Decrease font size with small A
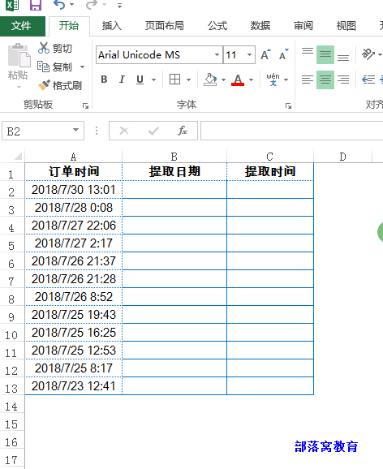 283,54
